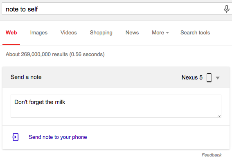
Task: Click inside the Don't forget the milk textarea
Action: coord(116,106)
